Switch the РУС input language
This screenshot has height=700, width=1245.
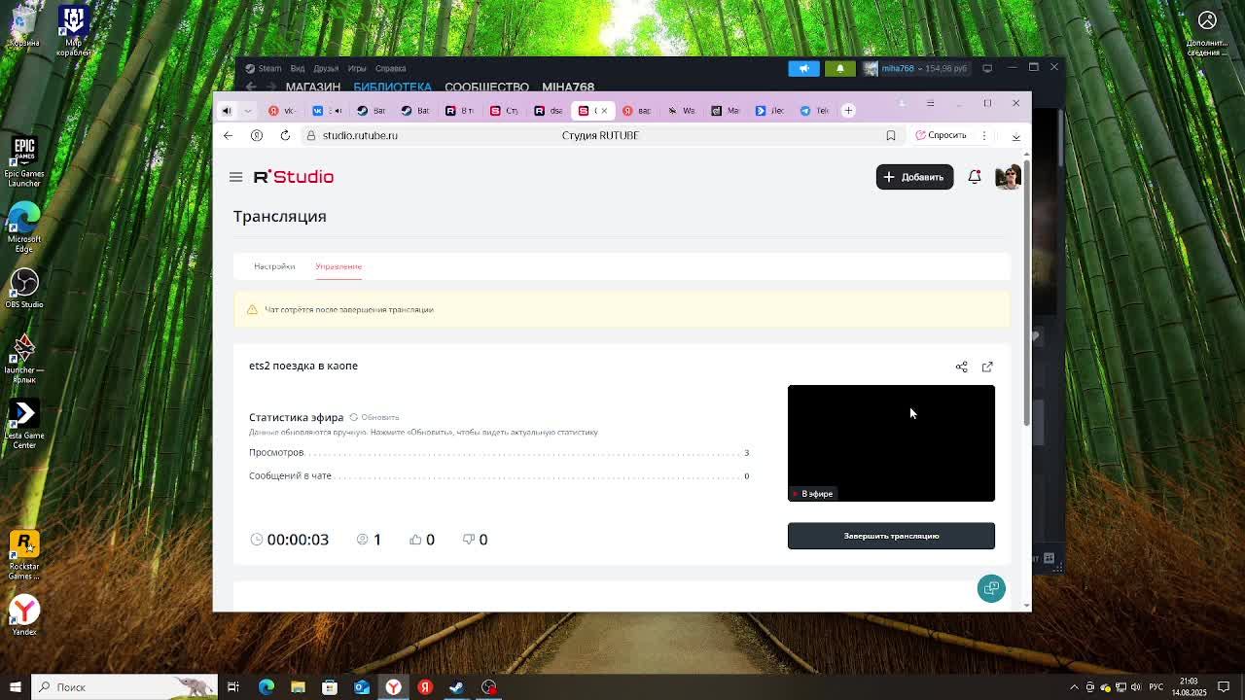tap(1156, 687)
